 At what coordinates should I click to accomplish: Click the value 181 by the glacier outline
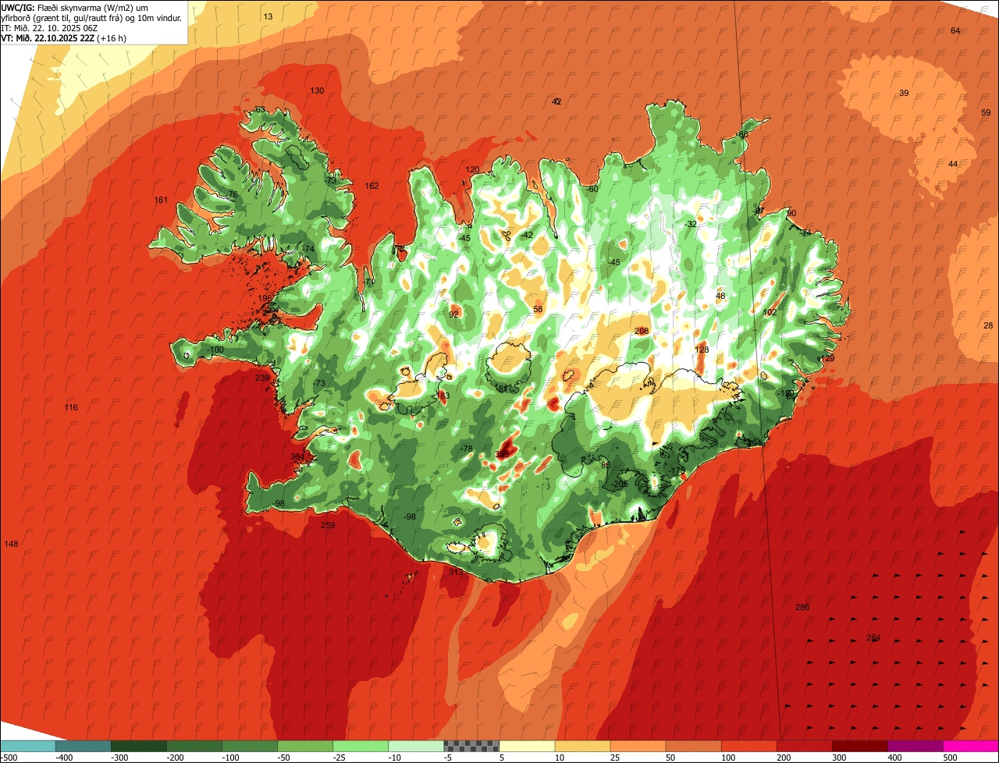tap(502, 389)
